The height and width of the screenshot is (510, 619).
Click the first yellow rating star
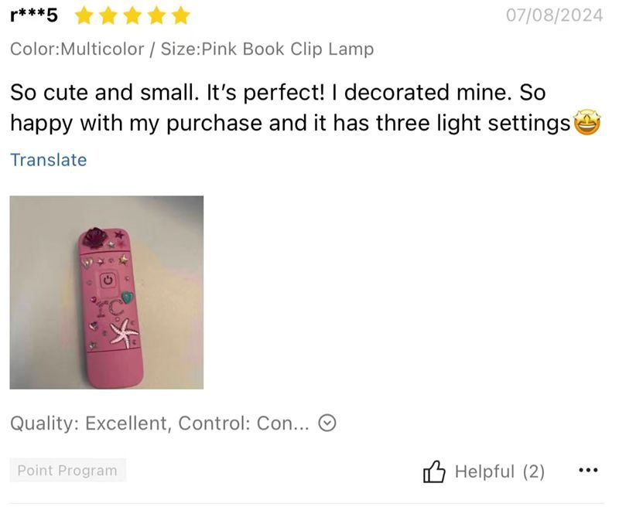tap(85, 15)
